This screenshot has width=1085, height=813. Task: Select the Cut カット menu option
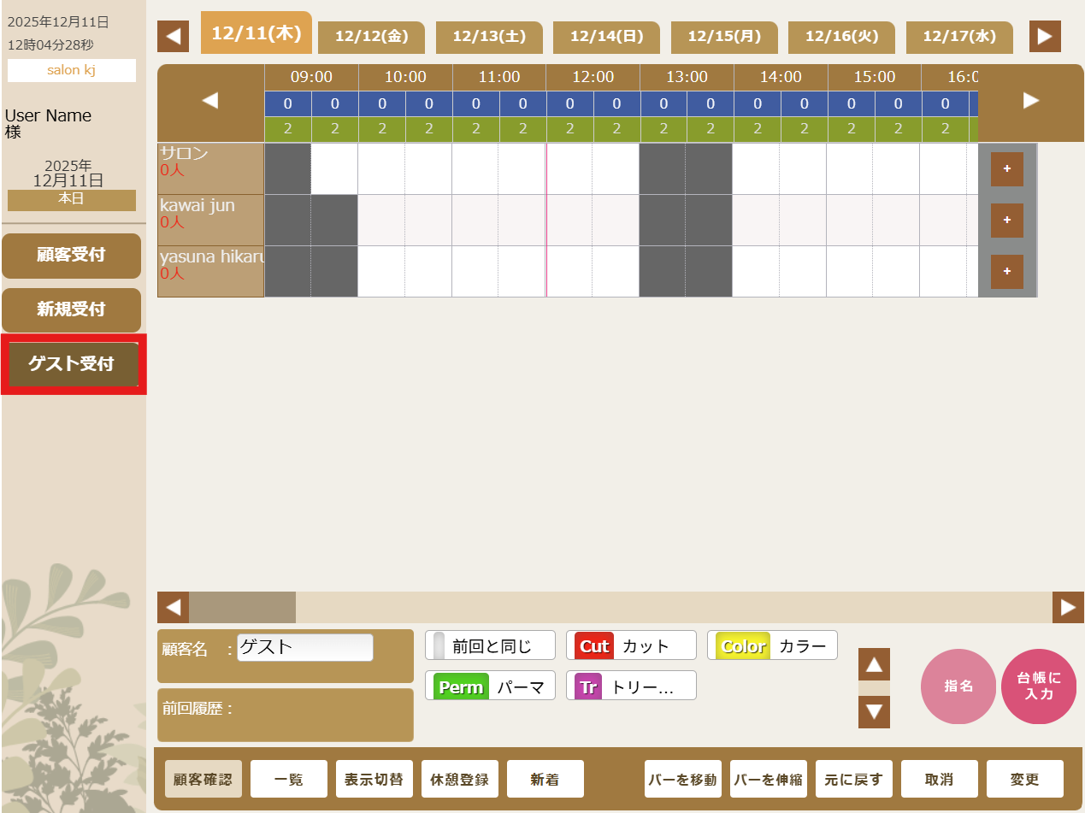[x=631, y=646]
